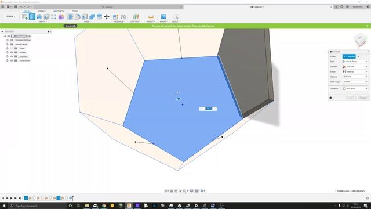The height and width of the screenshot is (209, 371).
Task: Click the New Component icon
Action: pyautogui.click(x=115, y=17)
